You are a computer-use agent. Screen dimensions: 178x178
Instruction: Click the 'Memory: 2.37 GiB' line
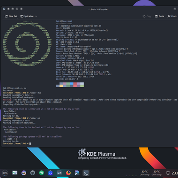point(75,67)
